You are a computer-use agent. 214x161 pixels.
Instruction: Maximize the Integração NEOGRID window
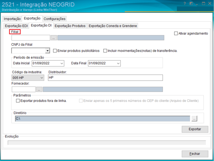tap(203, 4)
